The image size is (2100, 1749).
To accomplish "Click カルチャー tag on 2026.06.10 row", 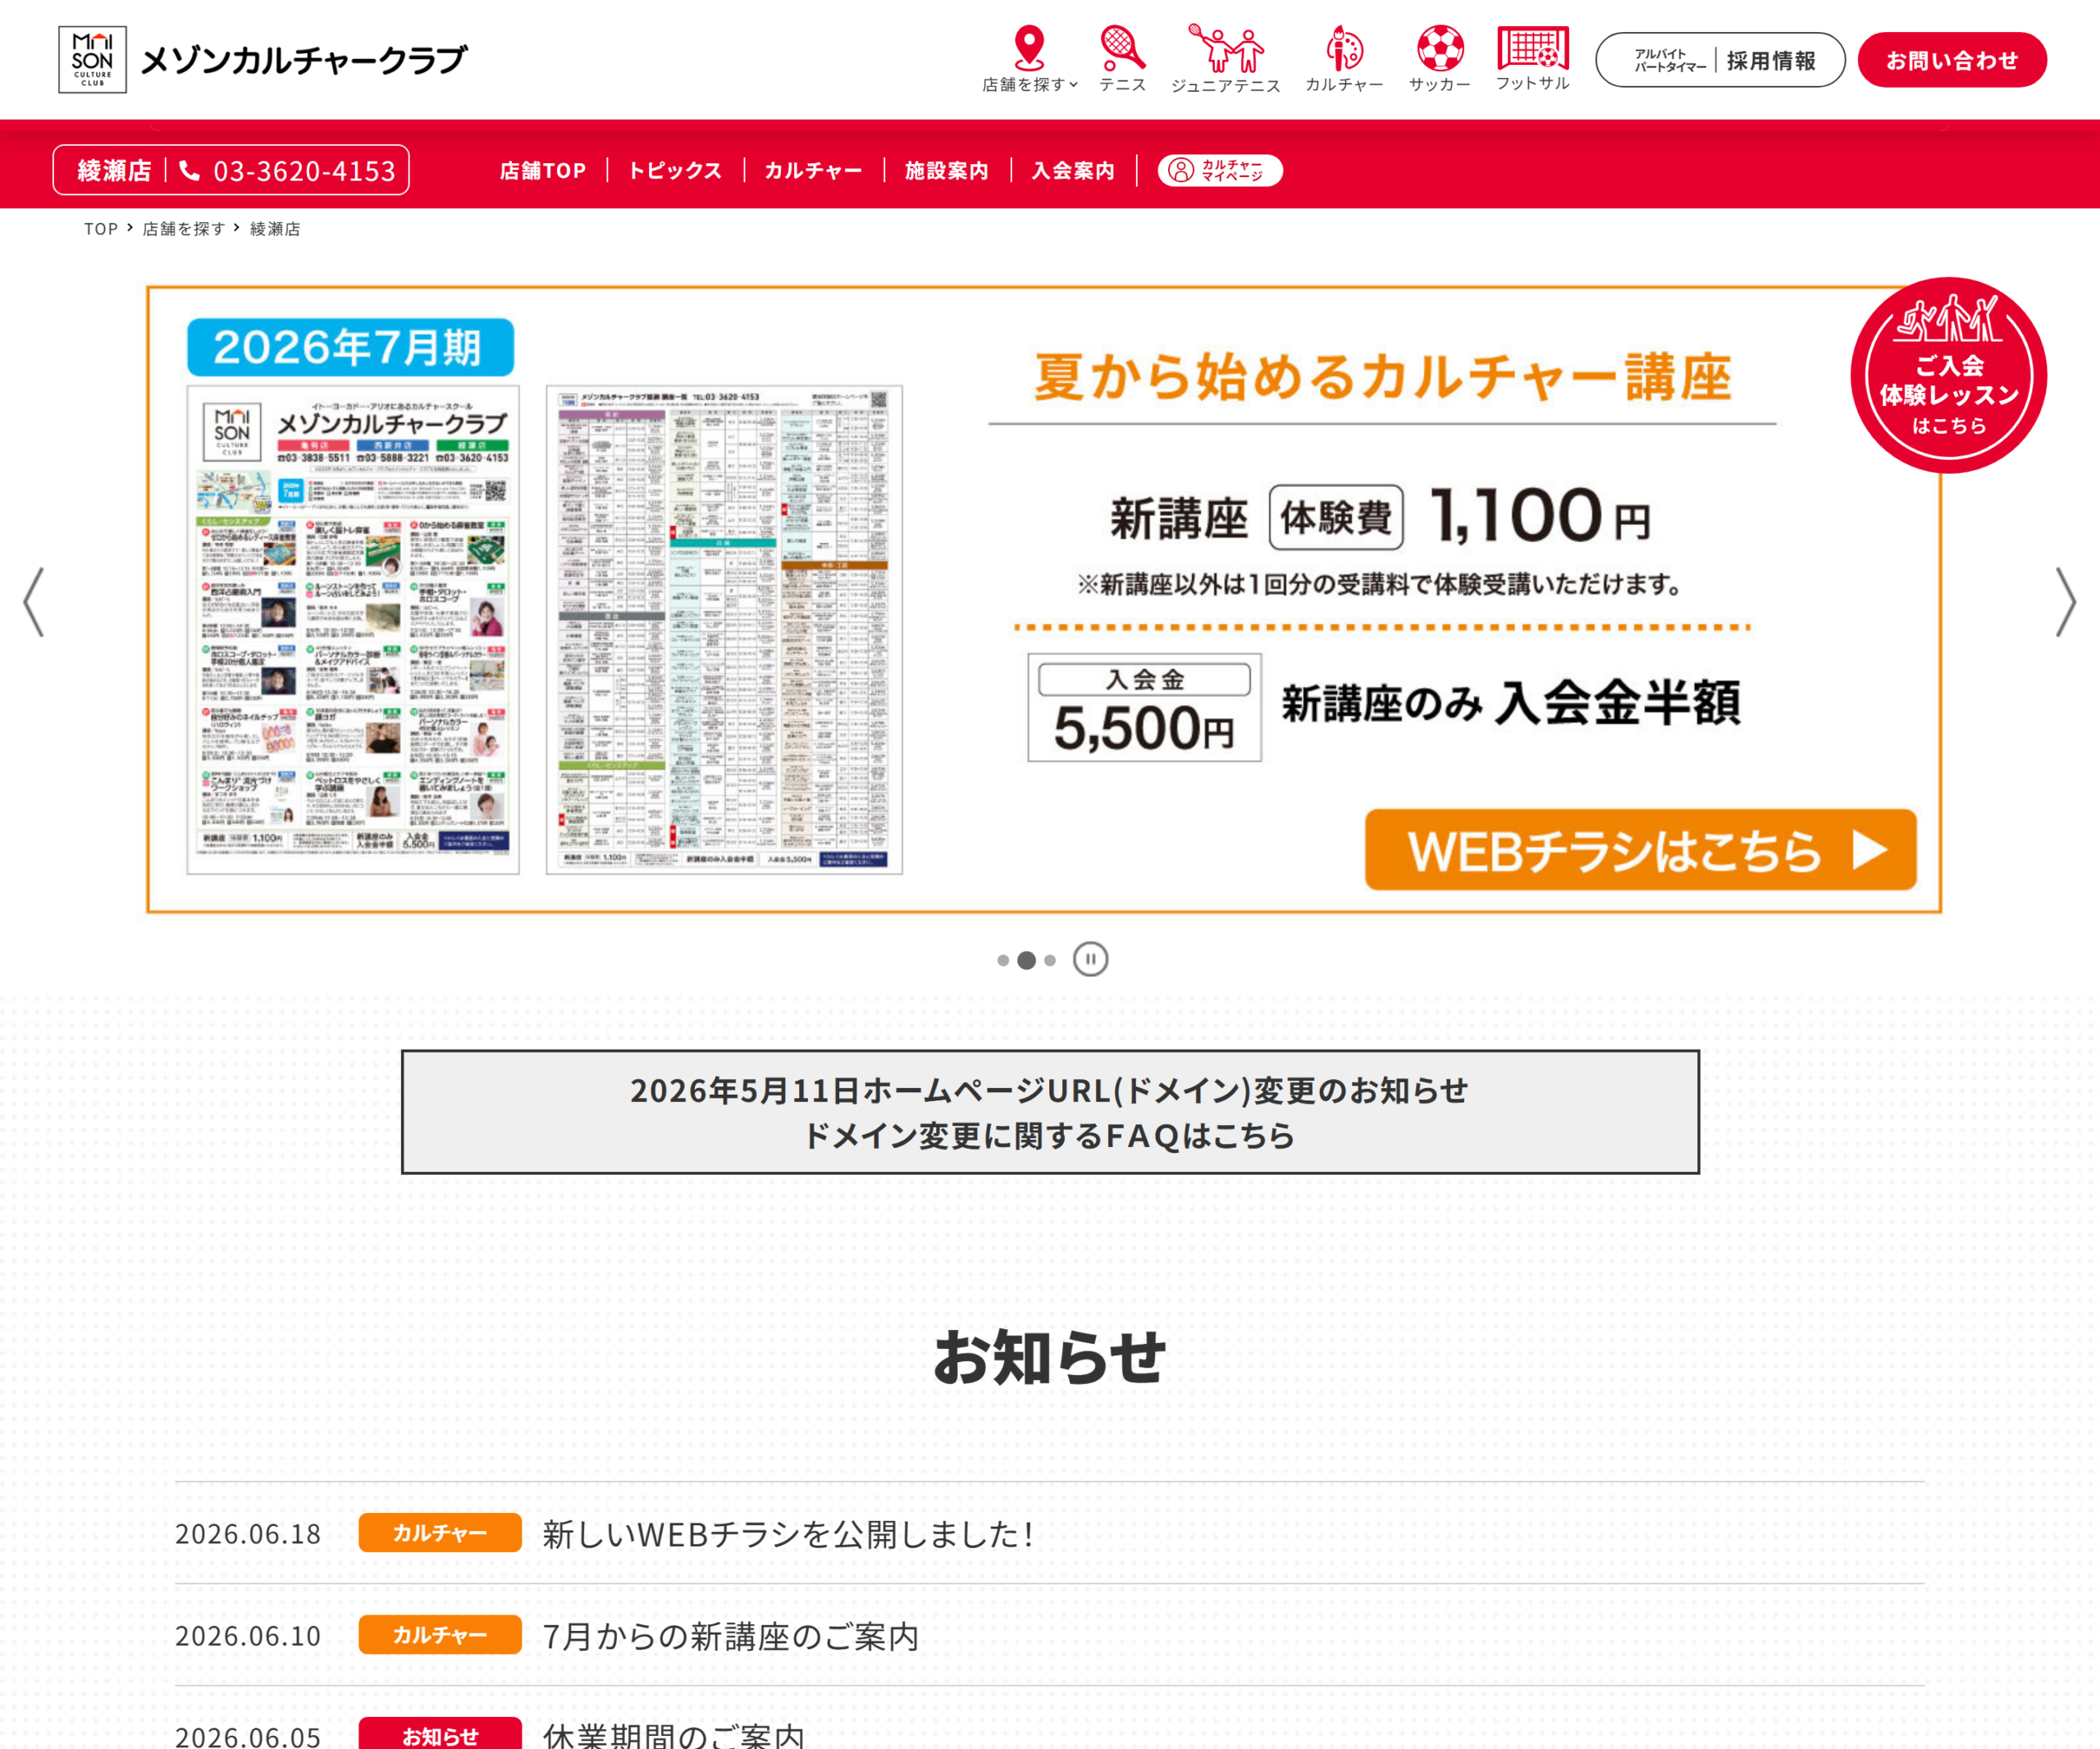I will (440, 1635).
